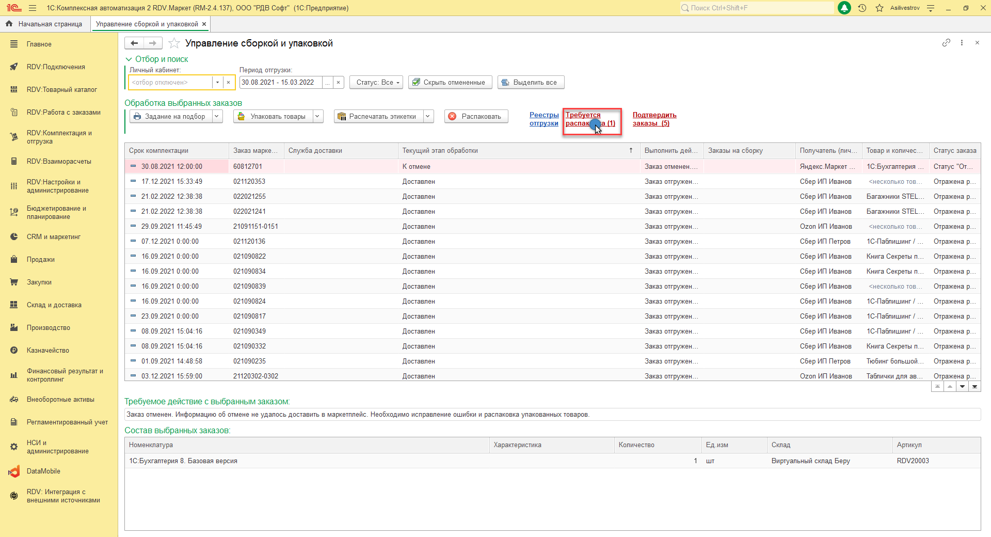991x537 pixels.
Task: Open period selection ellipsis button
Action: pyautogui.click(x=327, y=83)
